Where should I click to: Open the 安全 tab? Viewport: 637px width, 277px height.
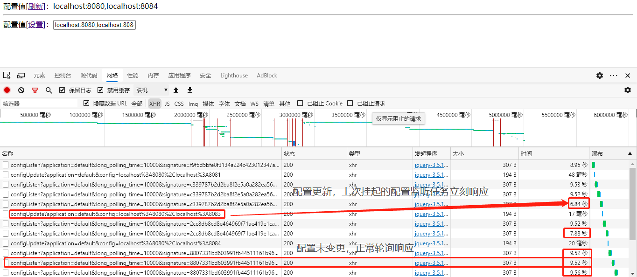tap(205, 75)
